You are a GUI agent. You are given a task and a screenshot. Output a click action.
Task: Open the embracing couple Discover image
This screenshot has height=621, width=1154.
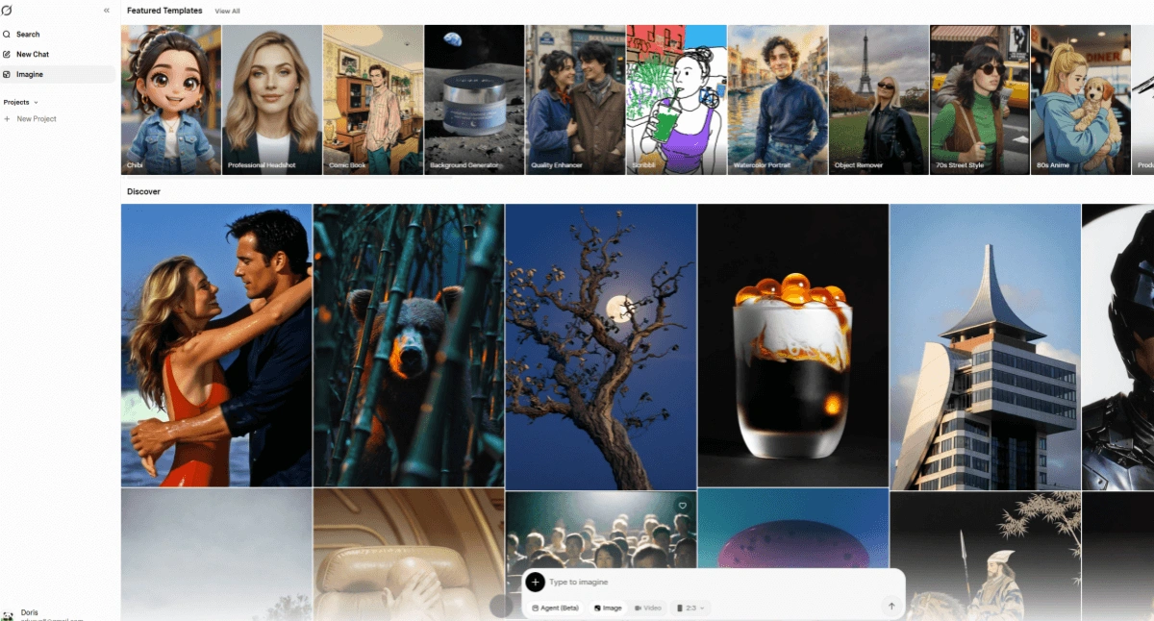click(x=216, y=345)
